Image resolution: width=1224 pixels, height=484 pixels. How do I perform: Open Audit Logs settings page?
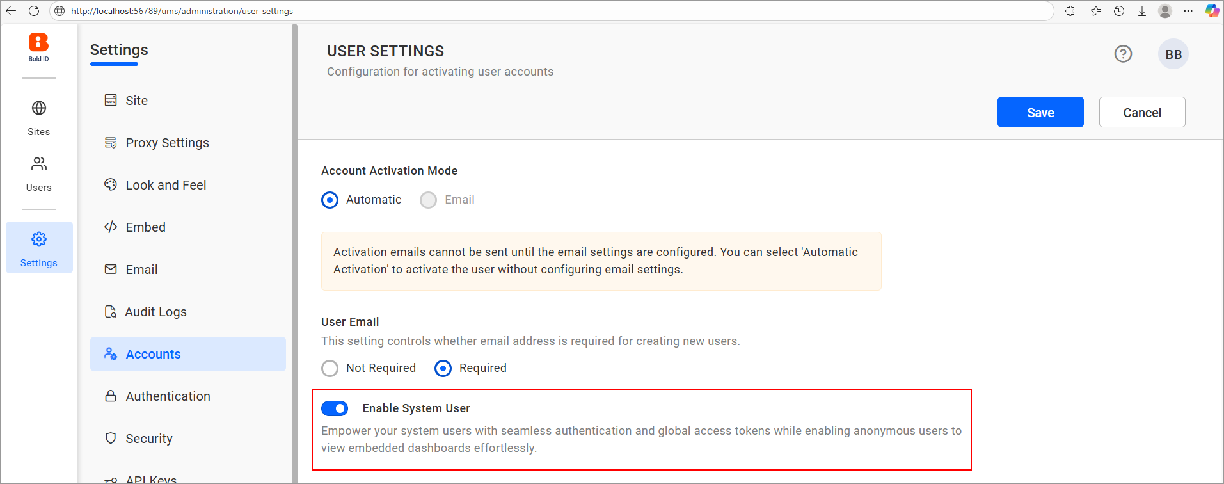click(155, 312)
